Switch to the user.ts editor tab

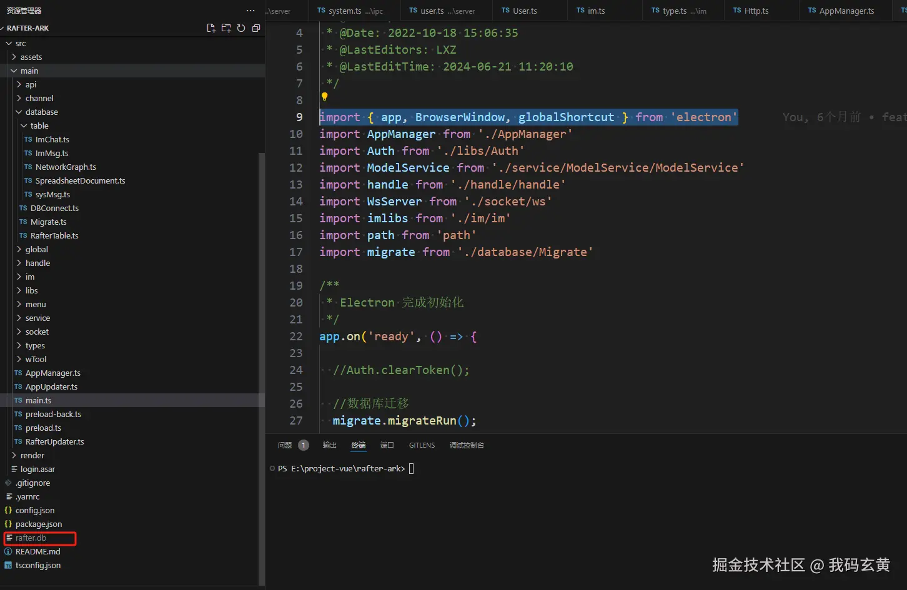(445, 11)
